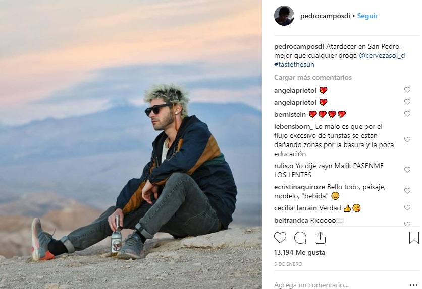422x289 pixels.
Task: Open pedrocamposdi profile picture avatar
Action: tap(284, 16)
